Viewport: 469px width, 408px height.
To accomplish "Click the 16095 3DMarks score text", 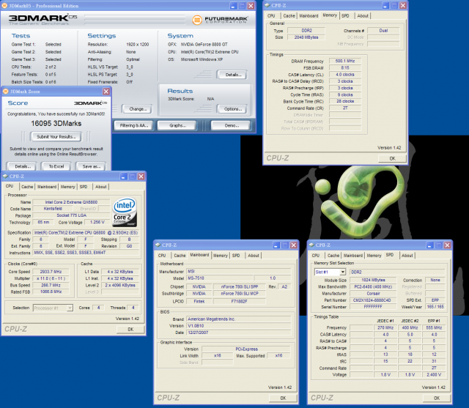I will [56, 124].
